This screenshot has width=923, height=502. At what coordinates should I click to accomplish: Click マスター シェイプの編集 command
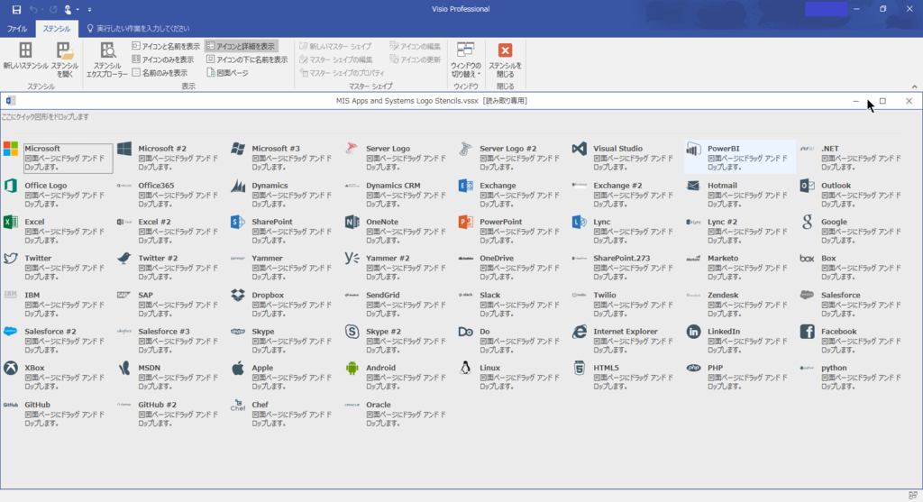pyautogui.click(x=335, y=59)
